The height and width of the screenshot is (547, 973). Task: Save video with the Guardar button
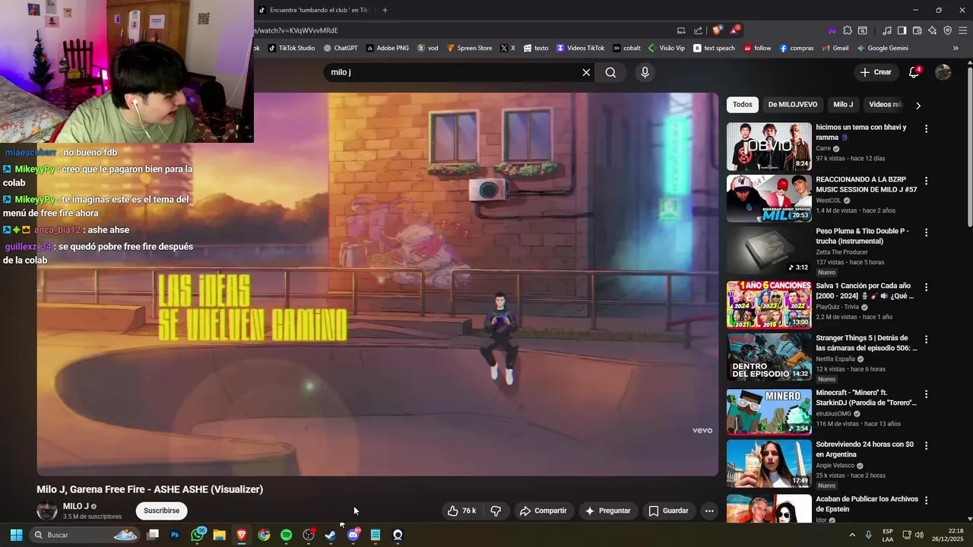coord(668,511)
